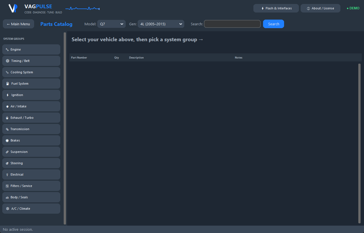Screen dimensions: 364x233
Task: Select the Engine system group label
Action: [x=16, y=49]
